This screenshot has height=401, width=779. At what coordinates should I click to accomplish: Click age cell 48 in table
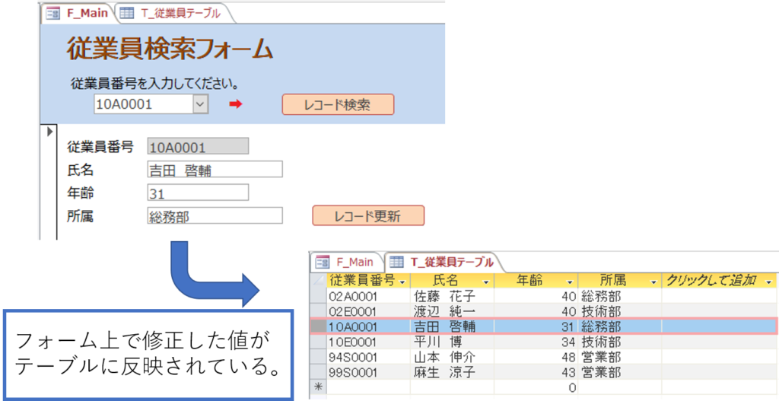[536, 358]
